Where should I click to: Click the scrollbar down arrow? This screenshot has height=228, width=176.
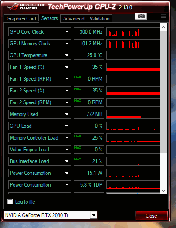tap(163, 191)
